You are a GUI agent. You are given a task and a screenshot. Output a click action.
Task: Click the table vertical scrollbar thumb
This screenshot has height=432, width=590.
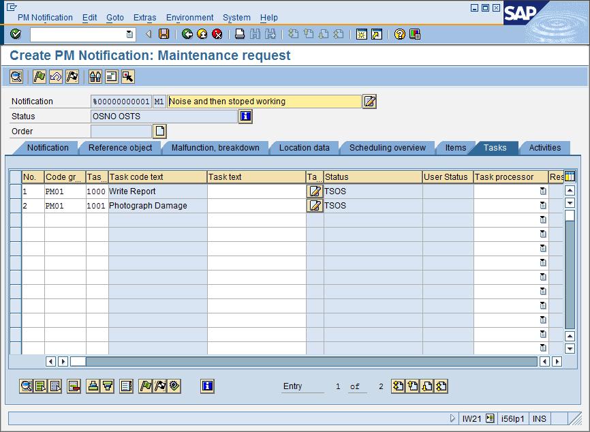570,215
